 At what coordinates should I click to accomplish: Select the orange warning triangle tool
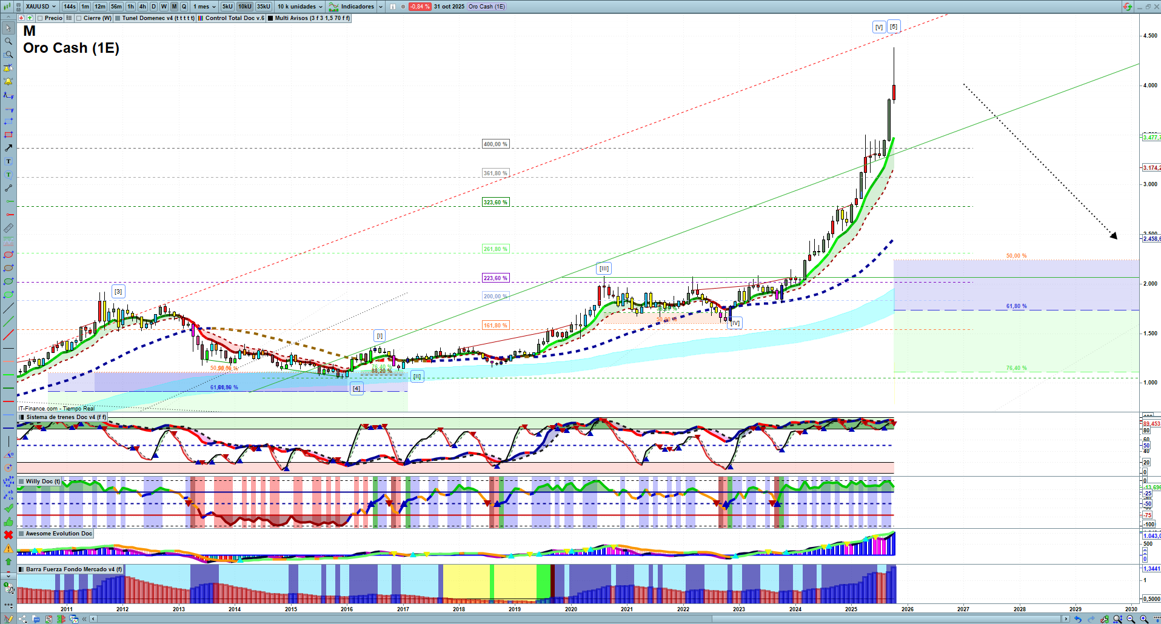point(8,548)
